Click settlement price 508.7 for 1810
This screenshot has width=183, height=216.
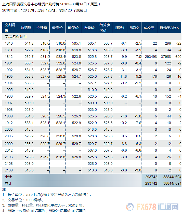(x=108, y=43)
